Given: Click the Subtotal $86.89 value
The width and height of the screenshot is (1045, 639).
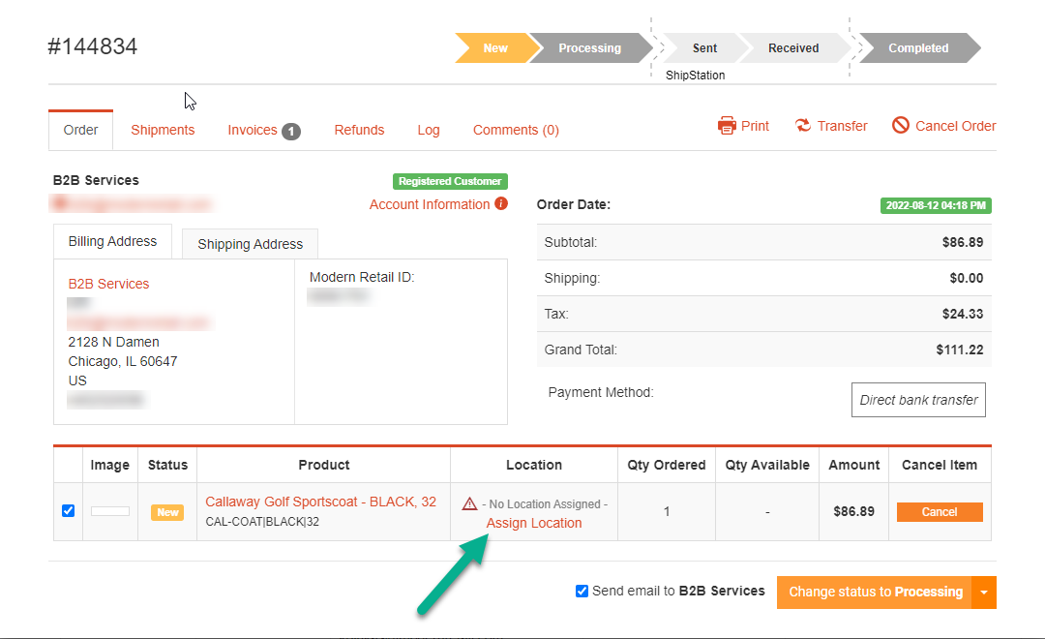Looking at the screenshot, I should [x=963, y=242].
